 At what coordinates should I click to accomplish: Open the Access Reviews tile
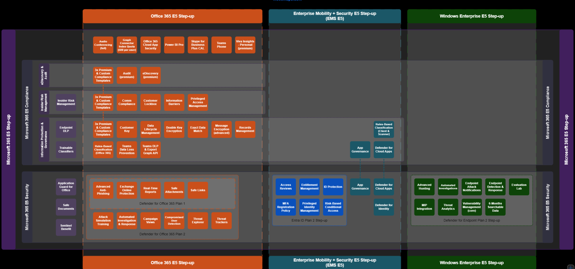coord(286,187)
